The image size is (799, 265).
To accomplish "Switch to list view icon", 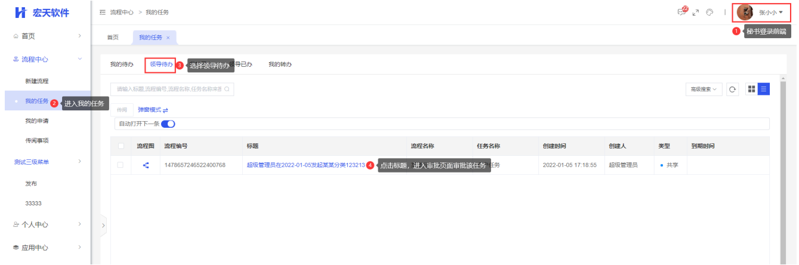I will (764, 89).
